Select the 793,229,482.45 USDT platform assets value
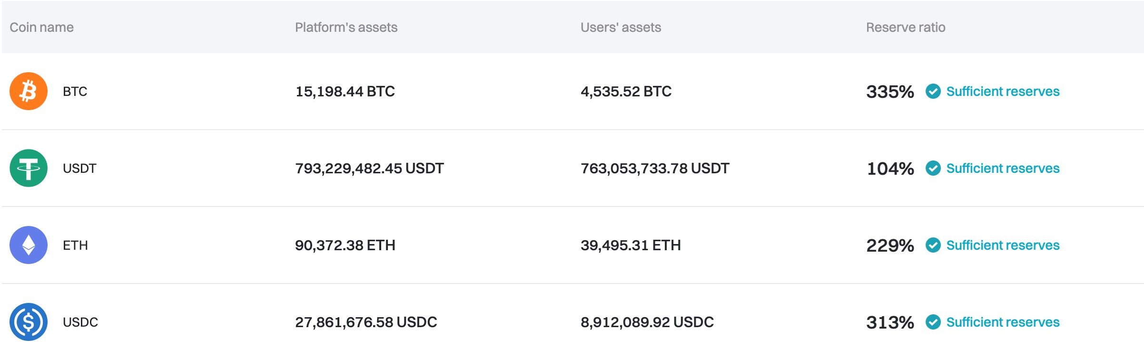The width and height of the screenshot is (1144, 358). (x=369, y=168)
